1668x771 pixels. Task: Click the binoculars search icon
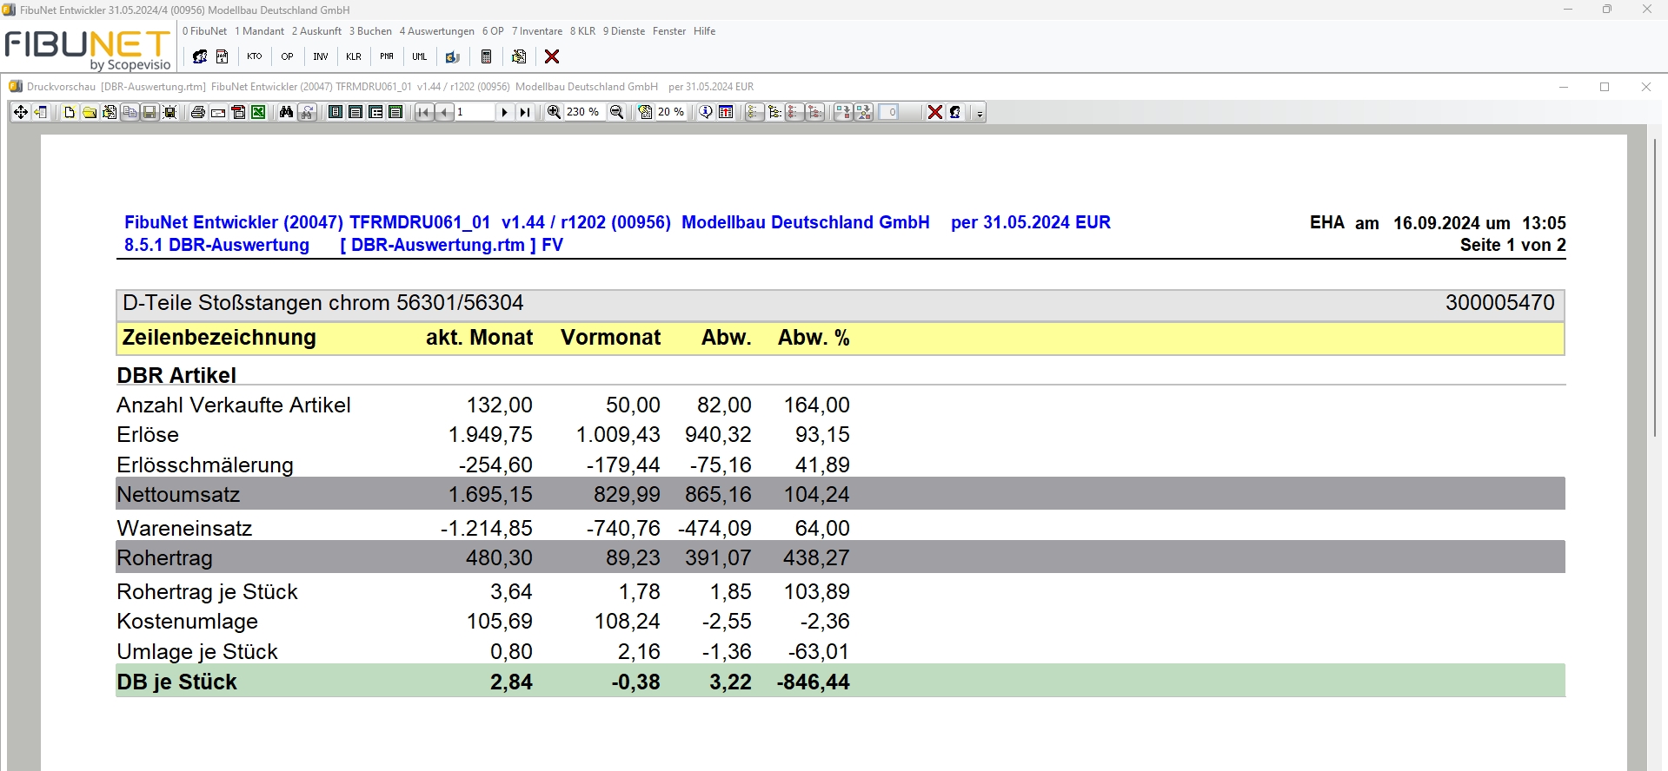pyautogui.click(x=286, y=112)
